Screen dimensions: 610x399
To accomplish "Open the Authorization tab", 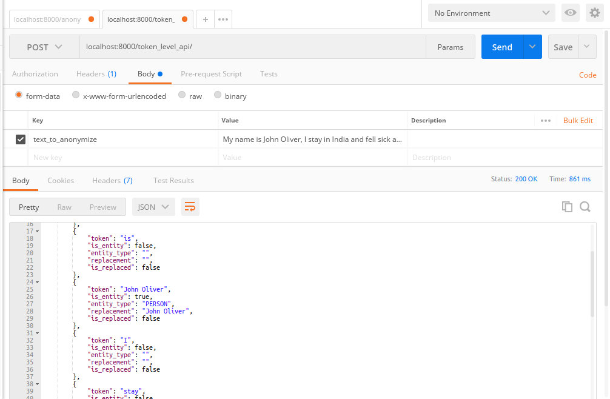I will (x=35, y=74).
